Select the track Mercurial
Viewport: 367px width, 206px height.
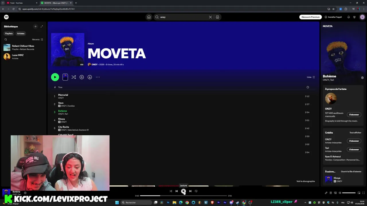(63, 95)
